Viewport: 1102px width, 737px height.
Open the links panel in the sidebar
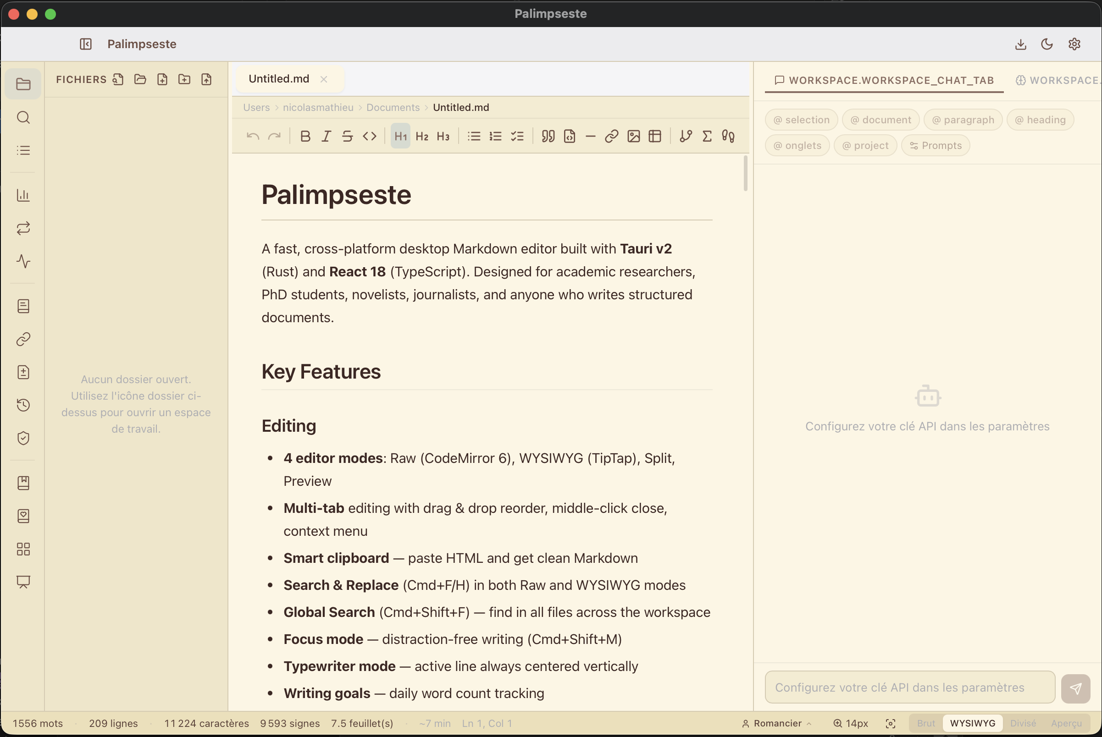[x=23, y=339]
